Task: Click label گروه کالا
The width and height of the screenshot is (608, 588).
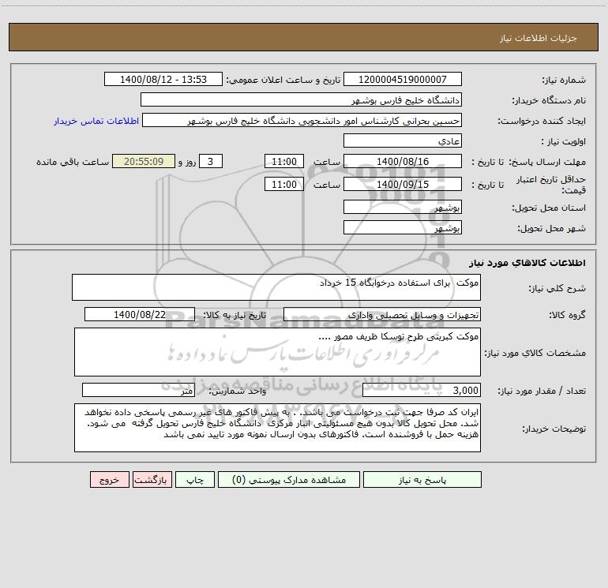Action: point(568,316)
